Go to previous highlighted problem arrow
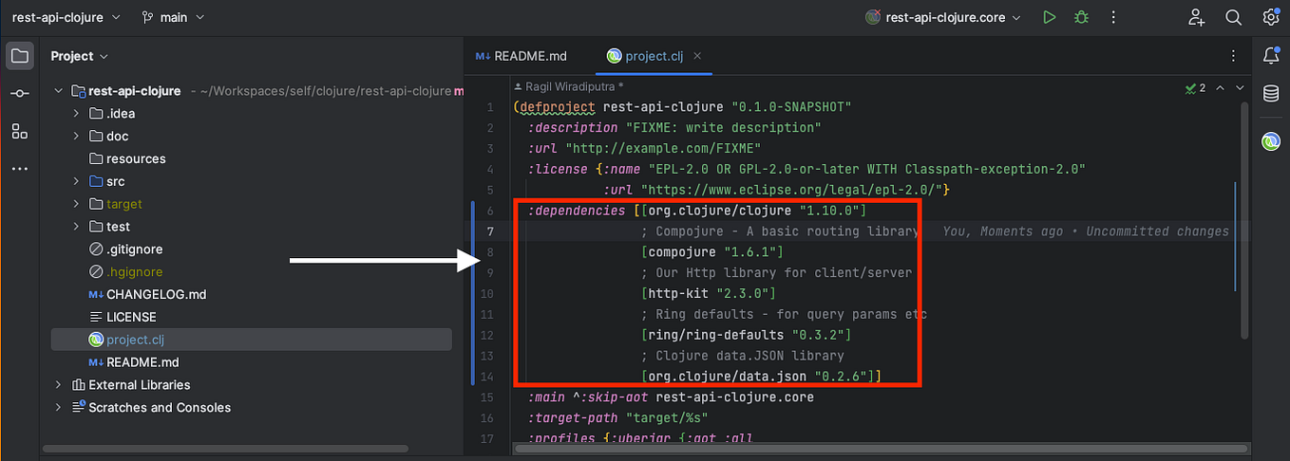1290x461 pixels. pyautogui.click(x=1219, y=87)
